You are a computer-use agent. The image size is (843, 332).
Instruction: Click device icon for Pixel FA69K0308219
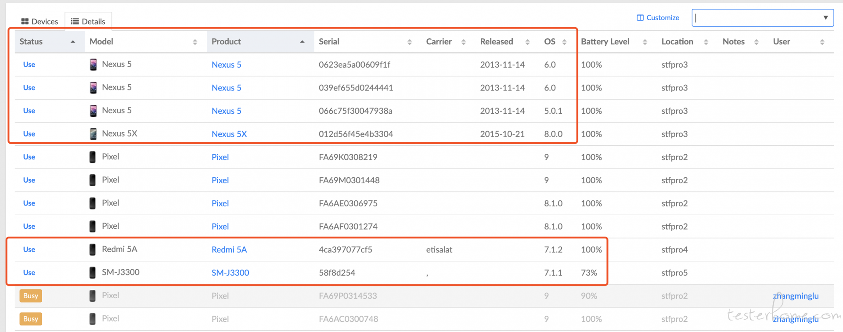pyautogui.click(x=93, y=157)
